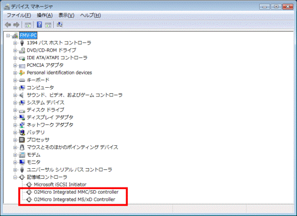297x216 pixels.
Task: Click the Personal identification devices icon
Action: click(x=22, y=72)
